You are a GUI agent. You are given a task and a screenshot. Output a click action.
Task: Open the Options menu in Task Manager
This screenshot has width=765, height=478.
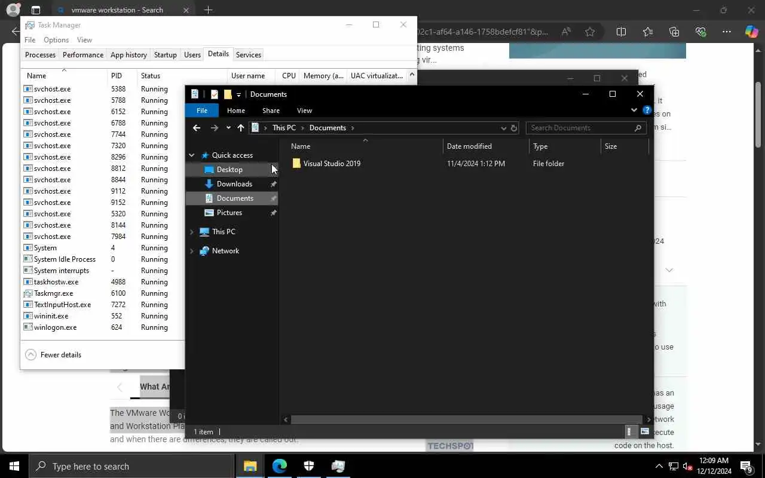point(56,40)
